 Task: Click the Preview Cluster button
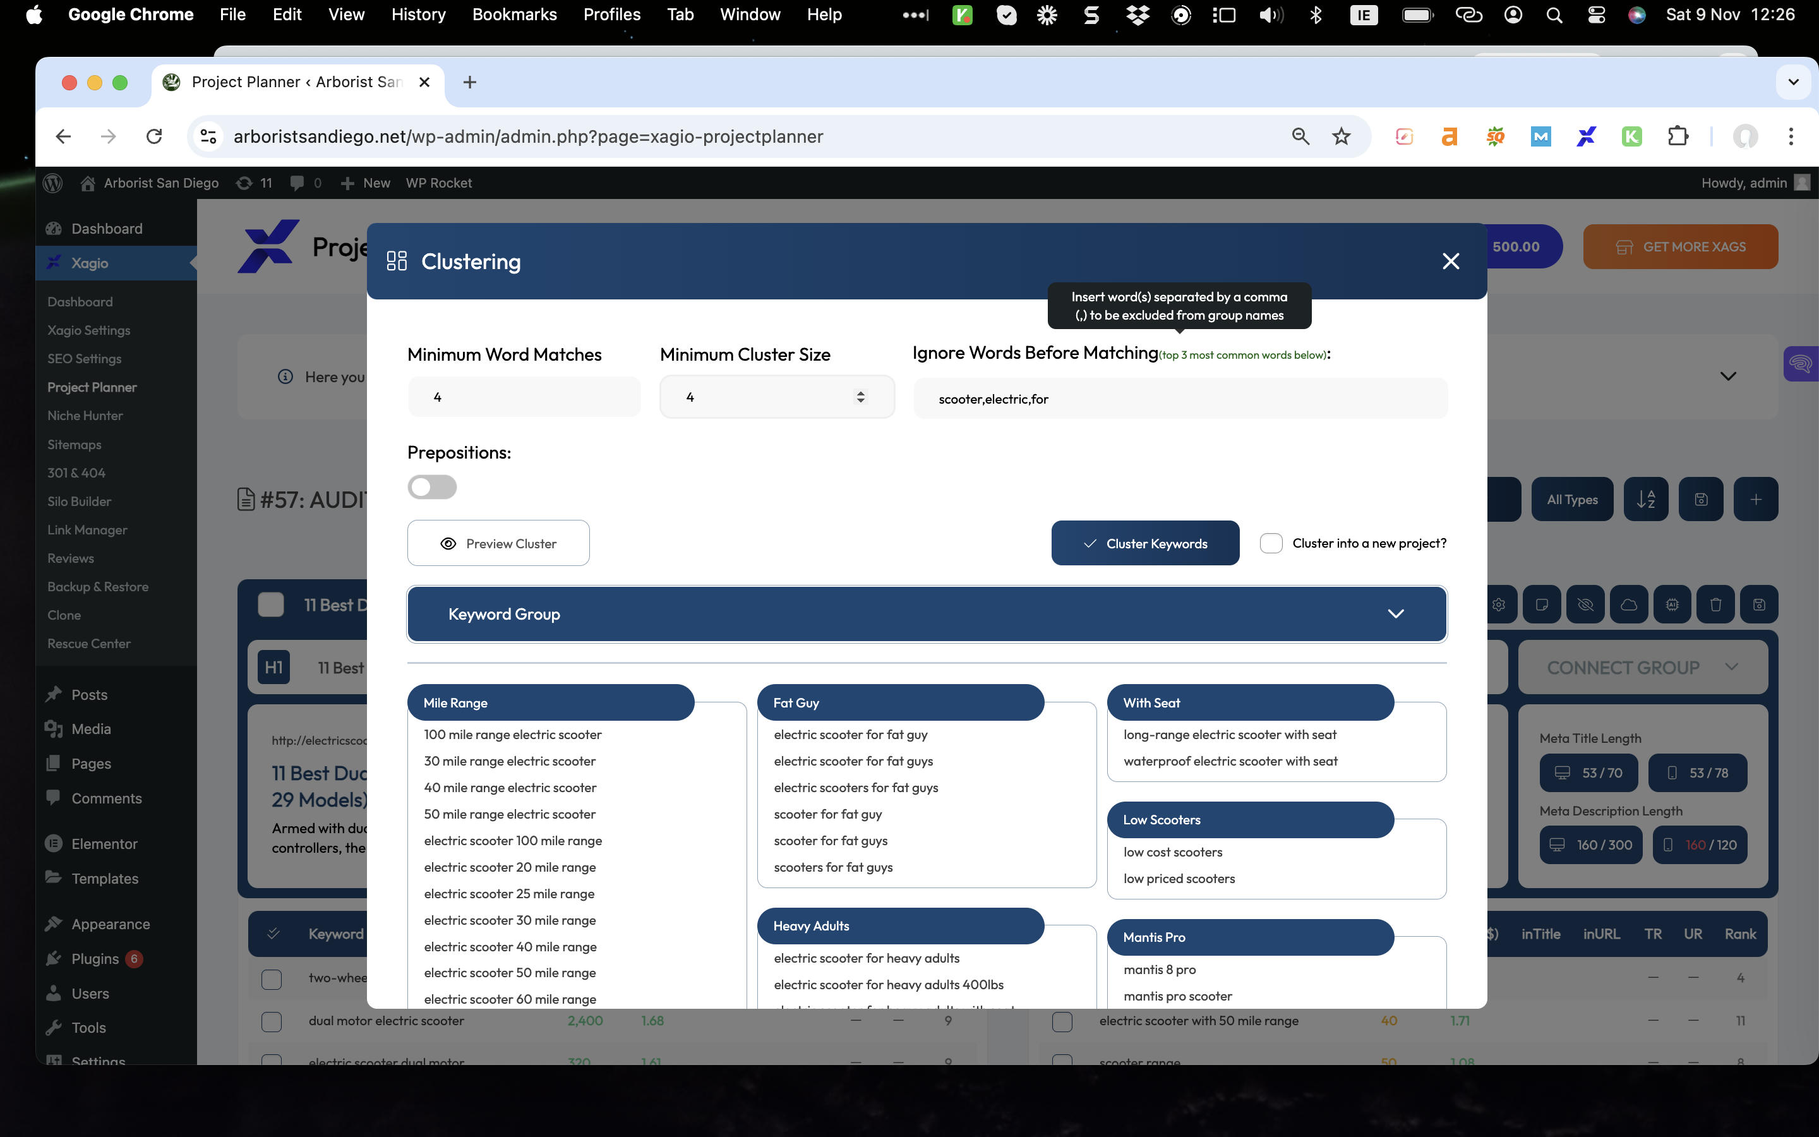click(x=498, y=543)
